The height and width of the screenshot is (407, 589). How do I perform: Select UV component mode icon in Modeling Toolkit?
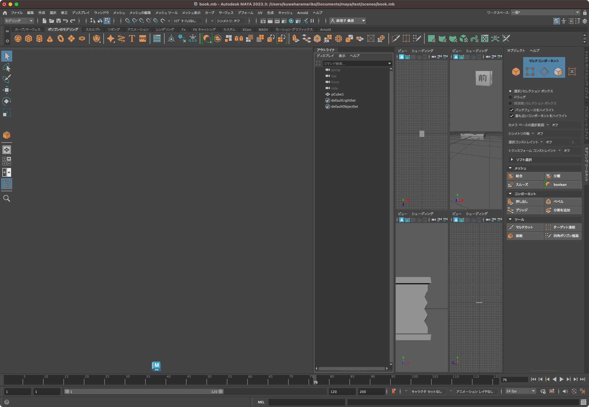click(x=572, y=72)
